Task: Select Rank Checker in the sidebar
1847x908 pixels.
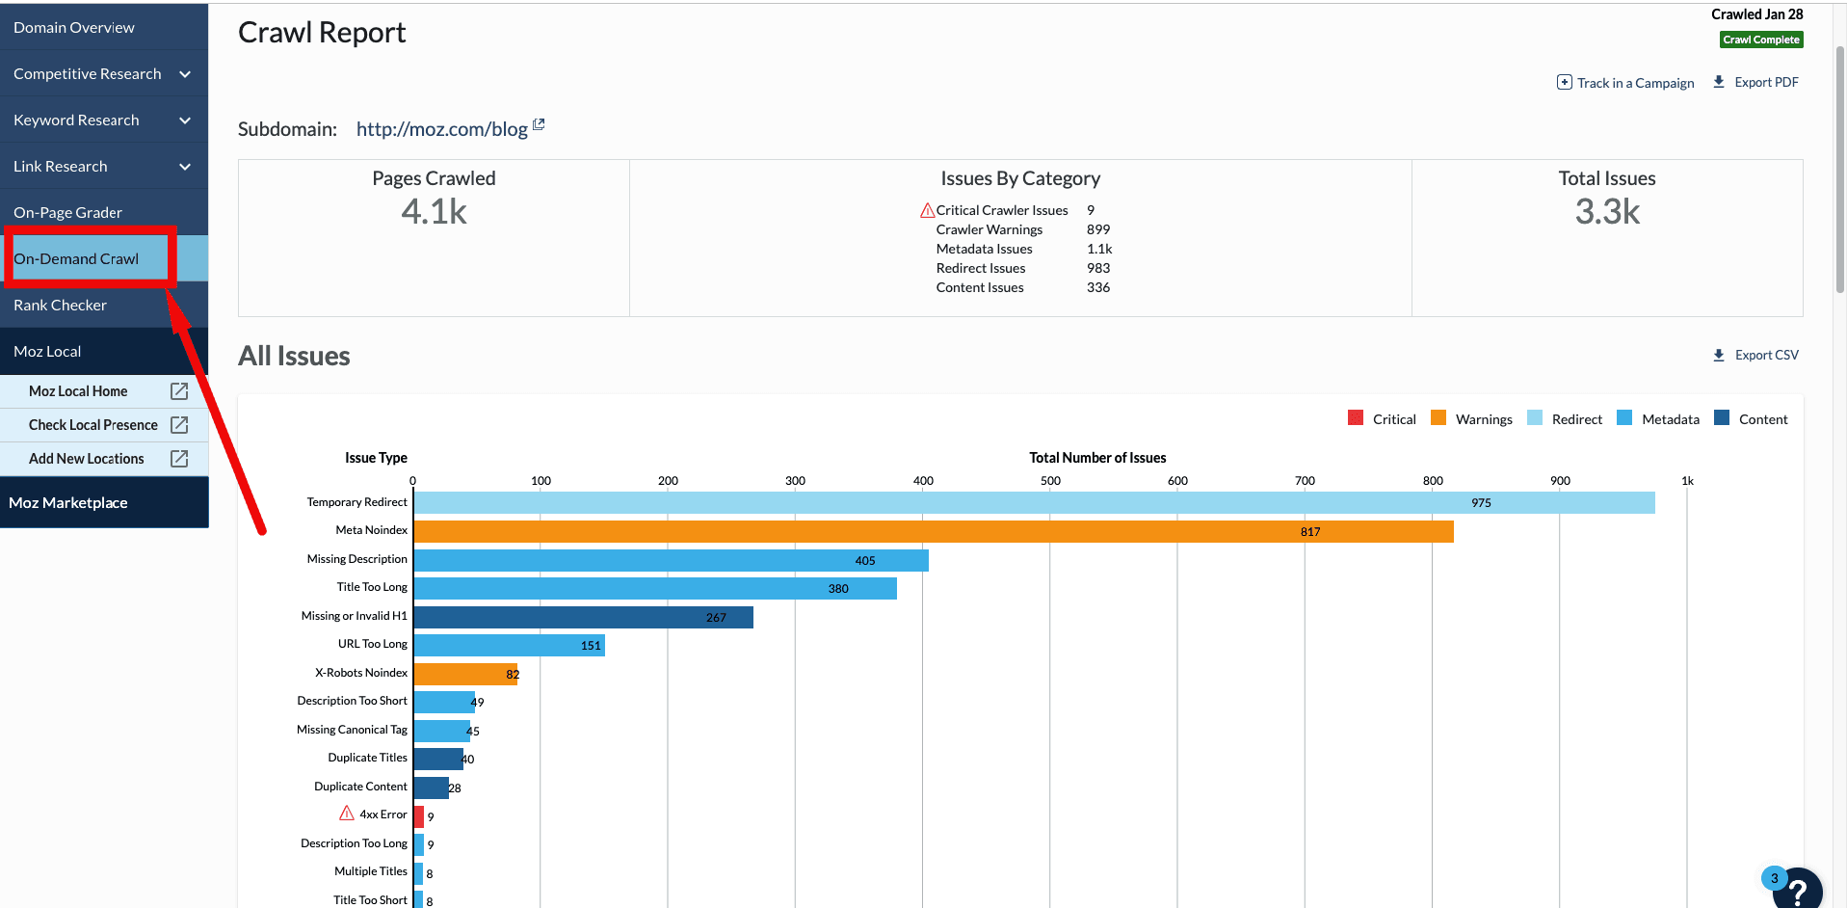Action: pyautogui.click(x=60, y=306)
